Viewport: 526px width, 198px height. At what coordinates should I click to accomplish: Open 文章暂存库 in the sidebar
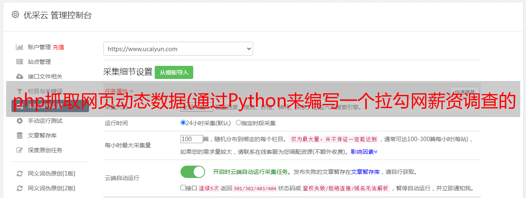(x=42, y=135)
